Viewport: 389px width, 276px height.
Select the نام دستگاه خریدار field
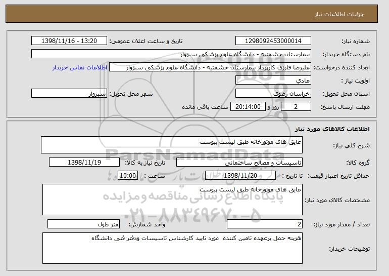(x=171, y=54)
